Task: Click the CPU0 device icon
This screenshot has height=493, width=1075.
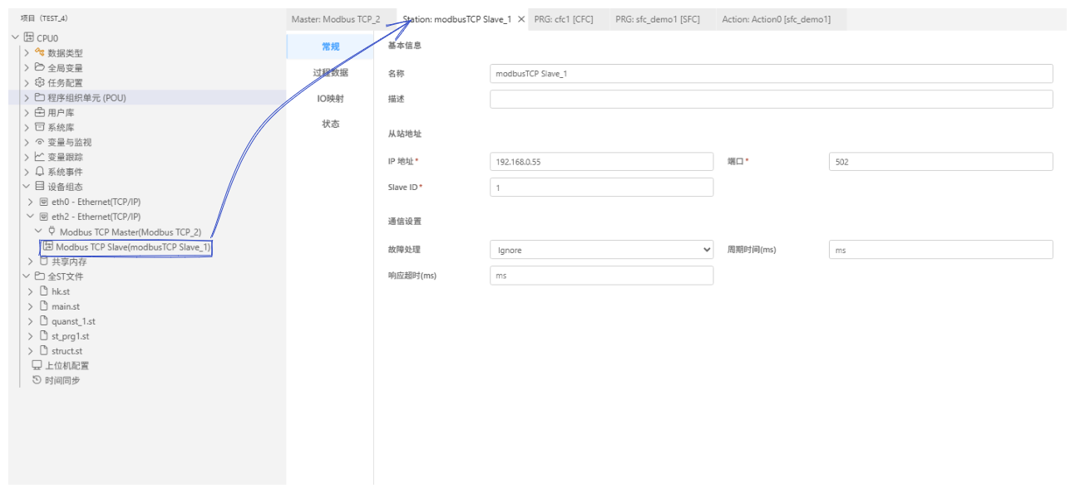Action: click(28, 37)
